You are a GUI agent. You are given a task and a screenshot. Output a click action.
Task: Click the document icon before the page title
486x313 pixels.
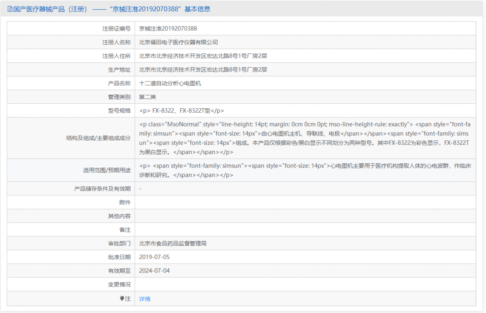click(10, 9)
